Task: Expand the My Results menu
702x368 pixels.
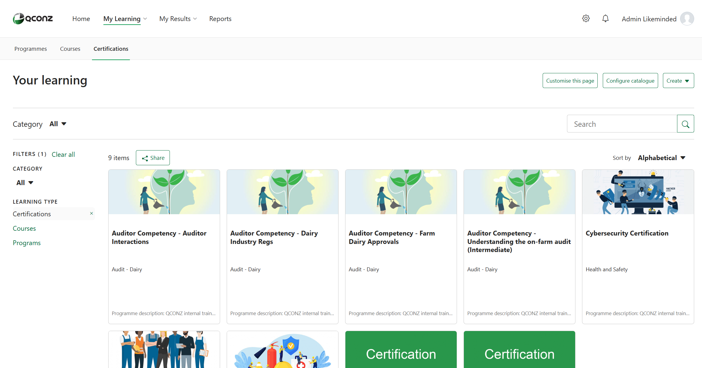Action: pos(178,19)
